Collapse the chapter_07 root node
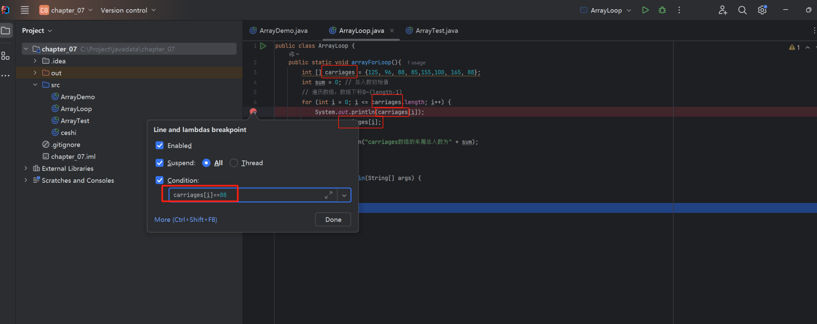This screenshot has height=324, width=817. point(26,49)
